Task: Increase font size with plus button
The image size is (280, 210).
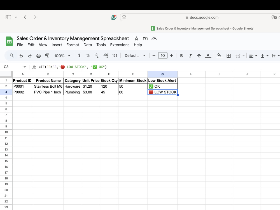Action: (171, 55)
